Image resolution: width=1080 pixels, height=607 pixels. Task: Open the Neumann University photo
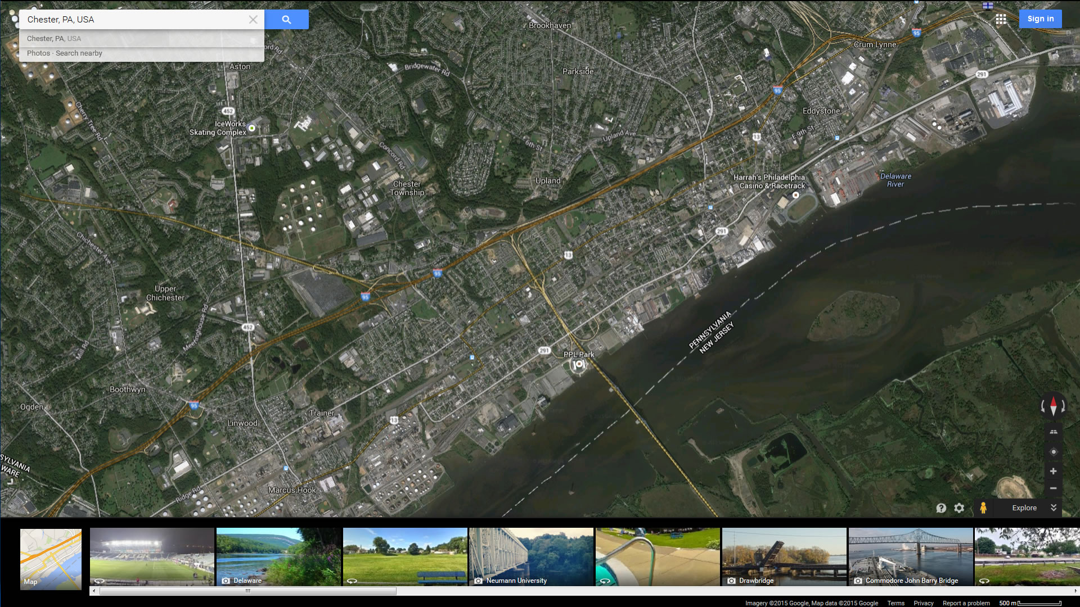(531, 556)
